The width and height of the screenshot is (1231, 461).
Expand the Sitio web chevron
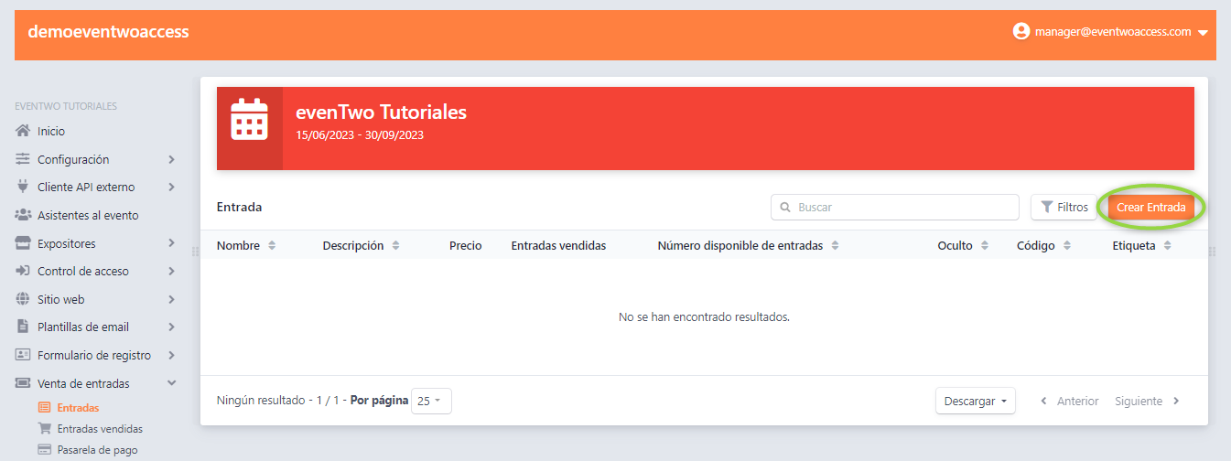(172, 299)
